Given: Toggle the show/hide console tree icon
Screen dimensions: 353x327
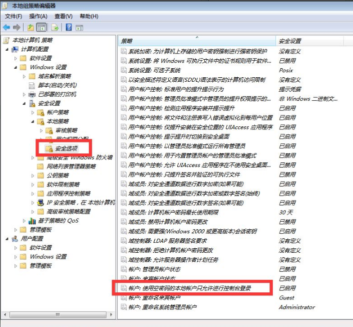Looking at the screenshot, I should (x=42, y=27).
